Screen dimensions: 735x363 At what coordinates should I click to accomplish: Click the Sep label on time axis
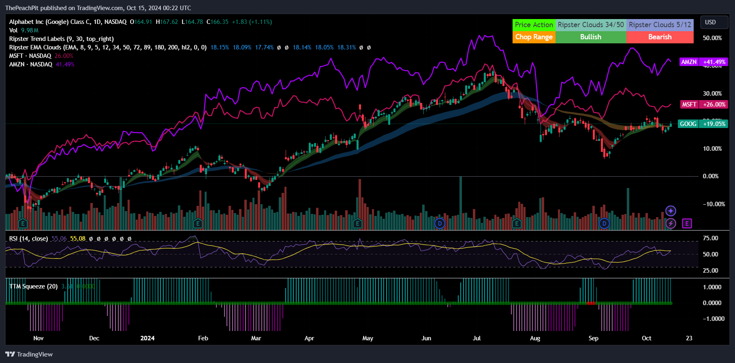pos(594,338)
